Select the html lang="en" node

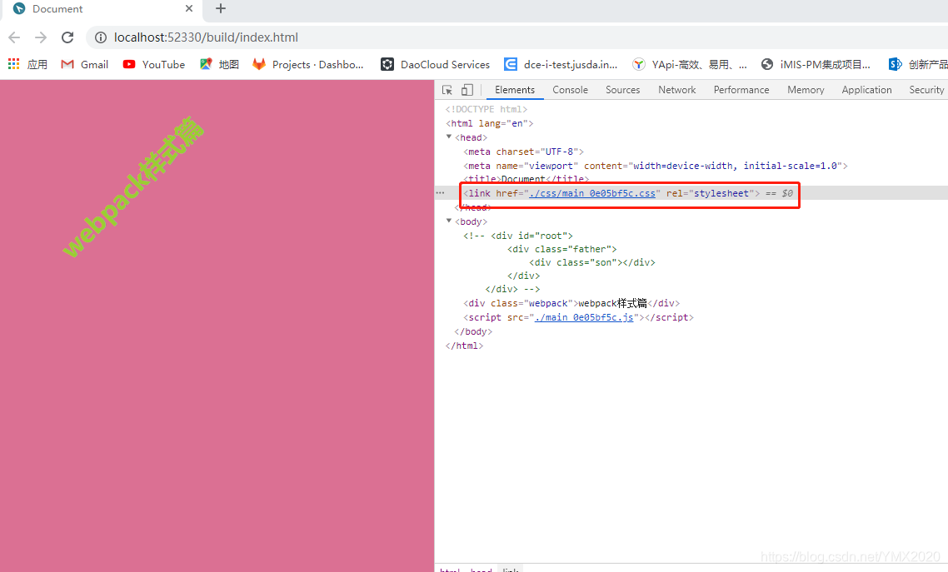489,123
